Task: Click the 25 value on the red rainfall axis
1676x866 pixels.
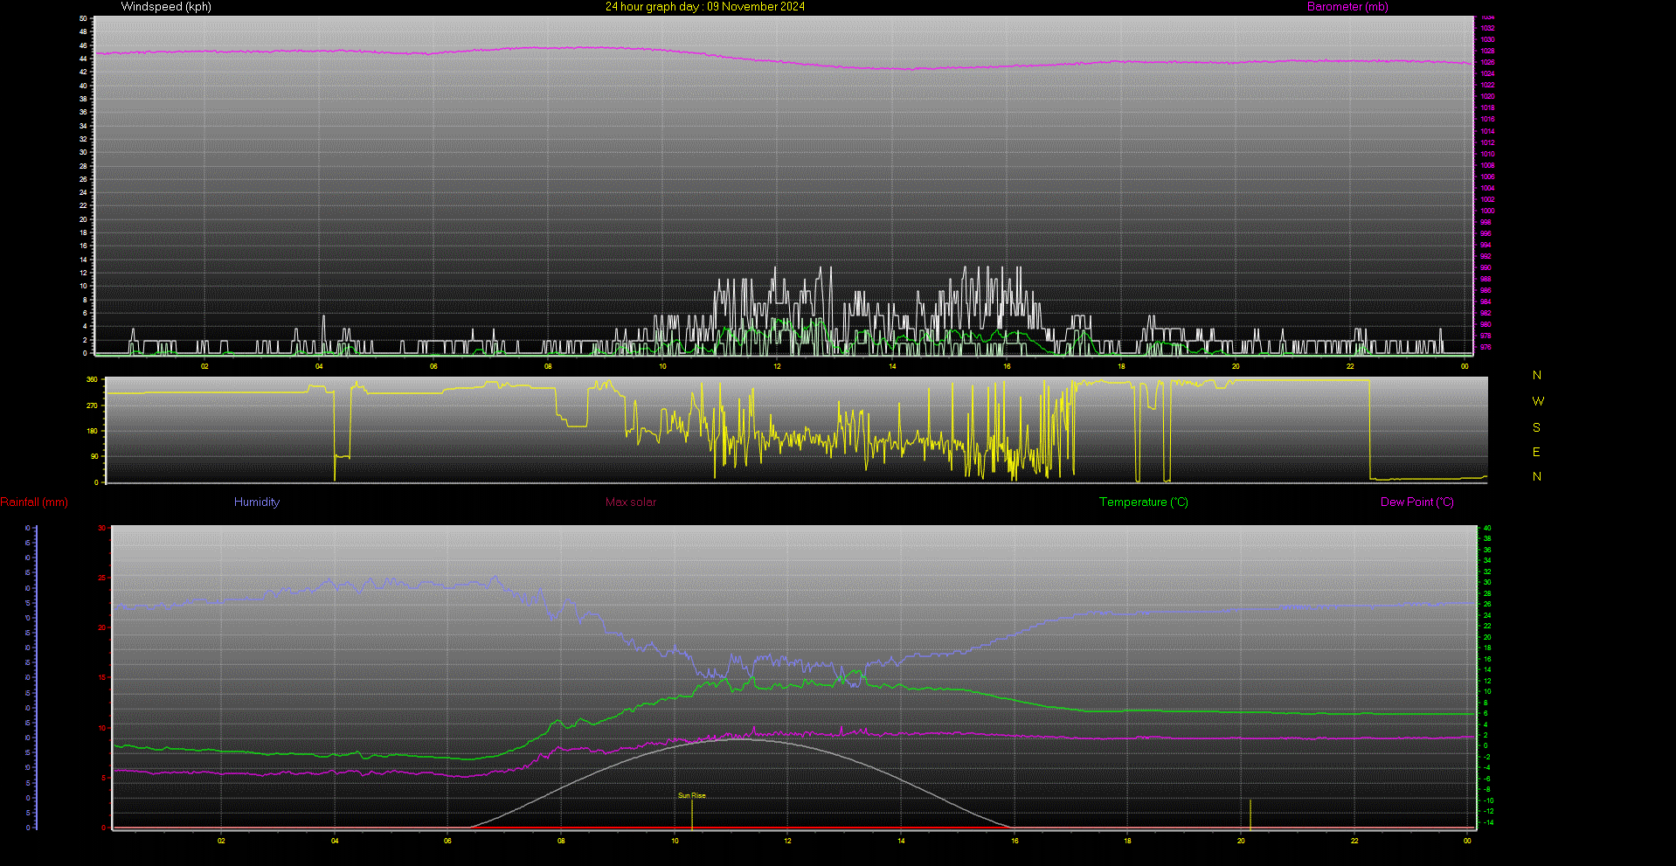Action: point(102,578)
